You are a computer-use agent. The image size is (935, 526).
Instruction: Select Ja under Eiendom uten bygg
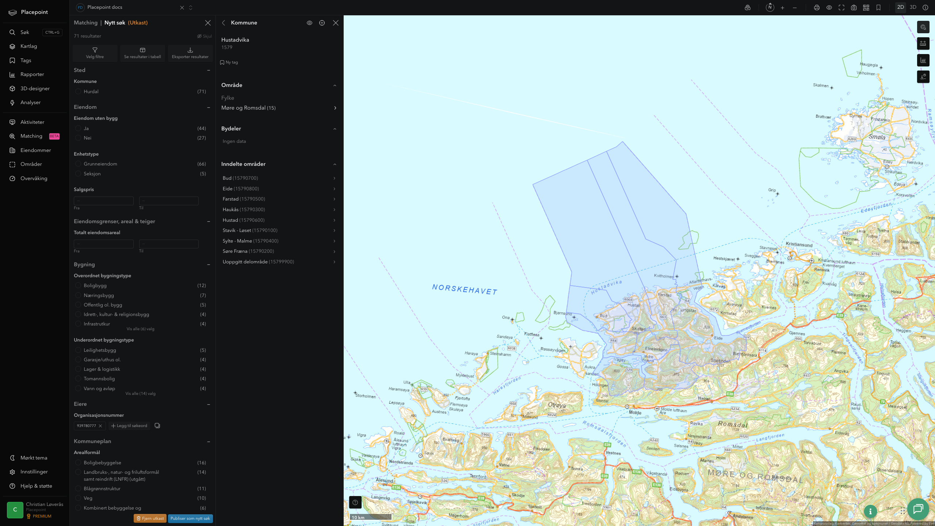tap(78, 128)
